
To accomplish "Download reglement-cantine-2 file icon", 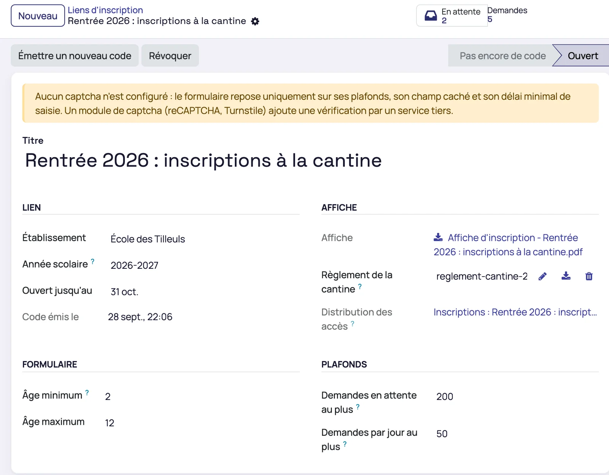I will (x=566, y=276).
